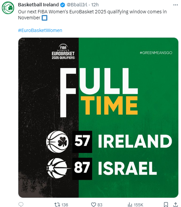Open the #EuroBasketWomen hashtag link
181x207 pixels.
click(x=40, y=30)
